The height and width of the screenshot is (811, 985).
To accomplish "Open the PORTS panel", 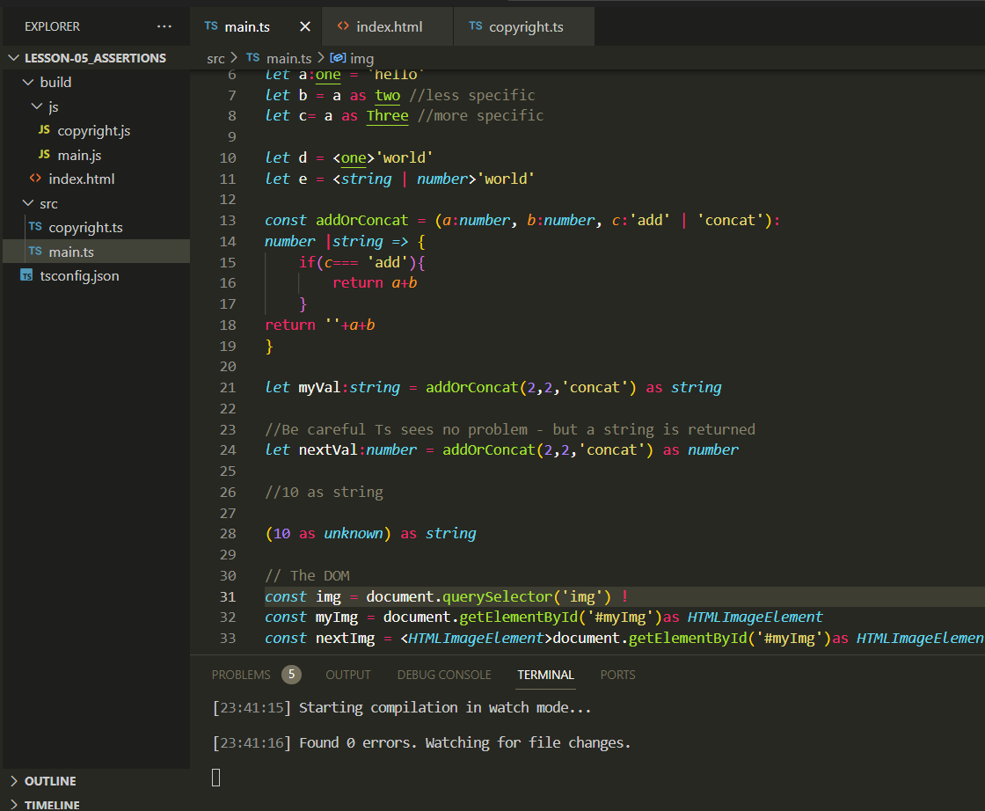I will point(617,675).
